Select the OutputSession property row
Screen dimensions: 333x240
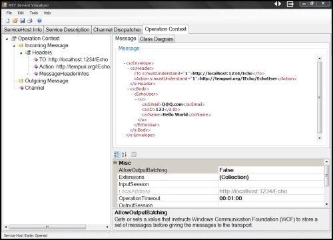coord(220,205)
